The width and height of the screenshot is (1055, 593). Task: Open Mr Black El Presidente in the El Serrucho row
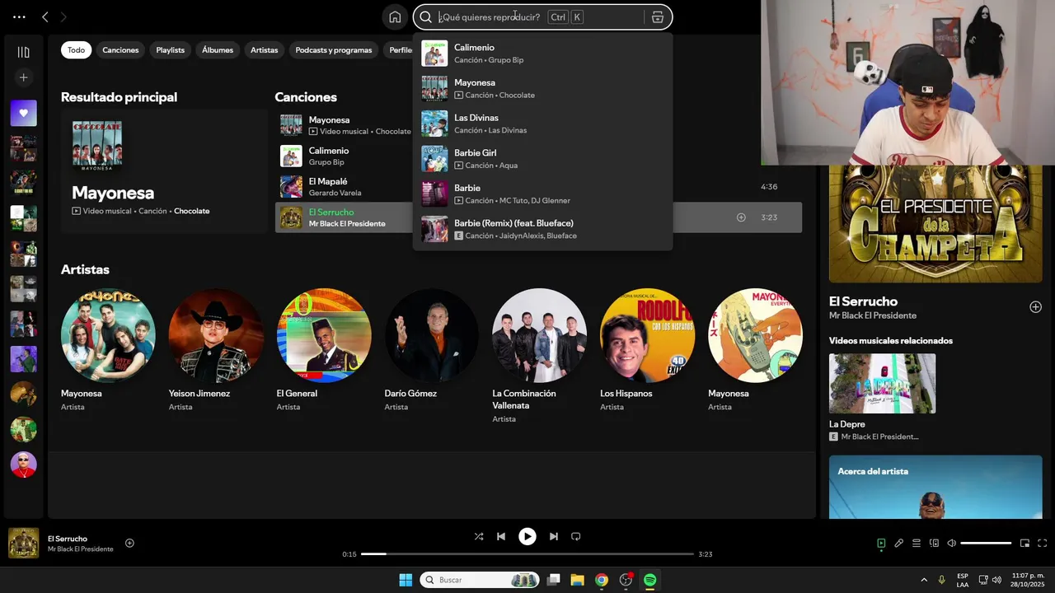point(347,224)
